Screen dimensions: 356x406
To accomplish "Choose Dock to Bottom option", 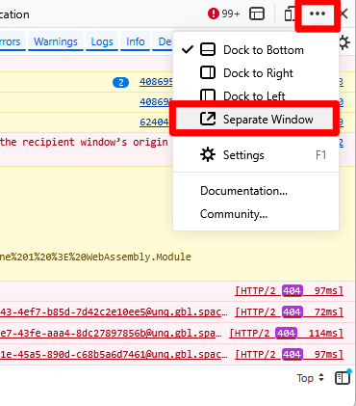I will [256, 50].
